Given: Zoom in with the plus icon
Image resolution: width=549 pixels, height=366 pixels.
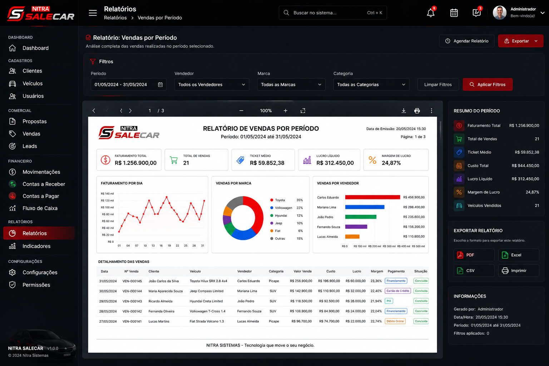Looking at the screenshot, I should (x=286, y=111).
